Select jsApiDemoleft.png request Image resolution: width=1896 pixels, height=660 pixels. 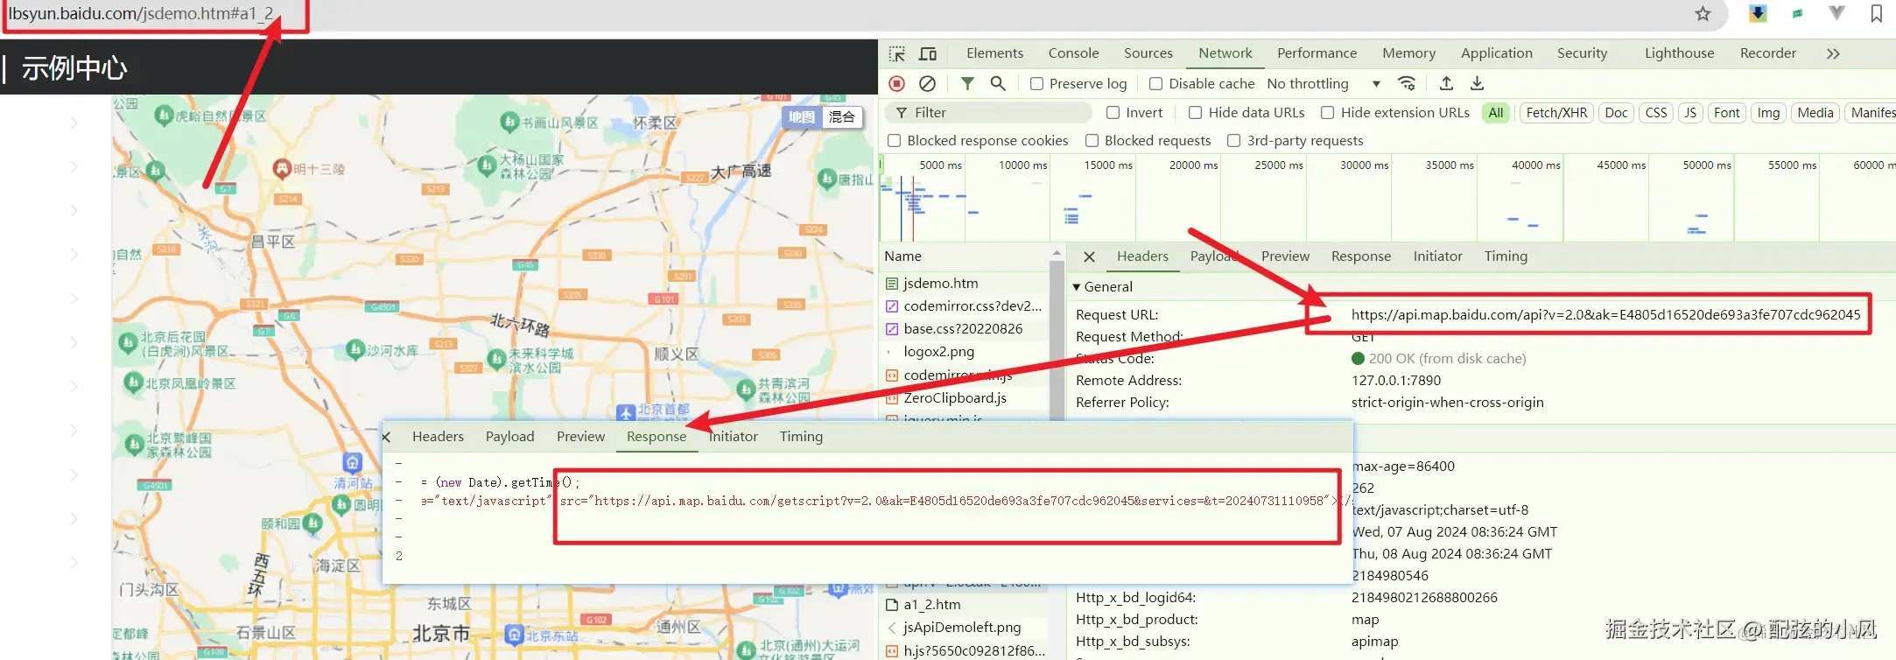coord(964,627)
